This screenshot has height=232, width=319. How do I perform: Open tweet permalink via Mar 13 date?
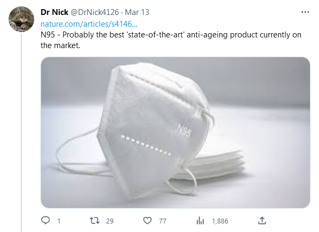point(137,12)
